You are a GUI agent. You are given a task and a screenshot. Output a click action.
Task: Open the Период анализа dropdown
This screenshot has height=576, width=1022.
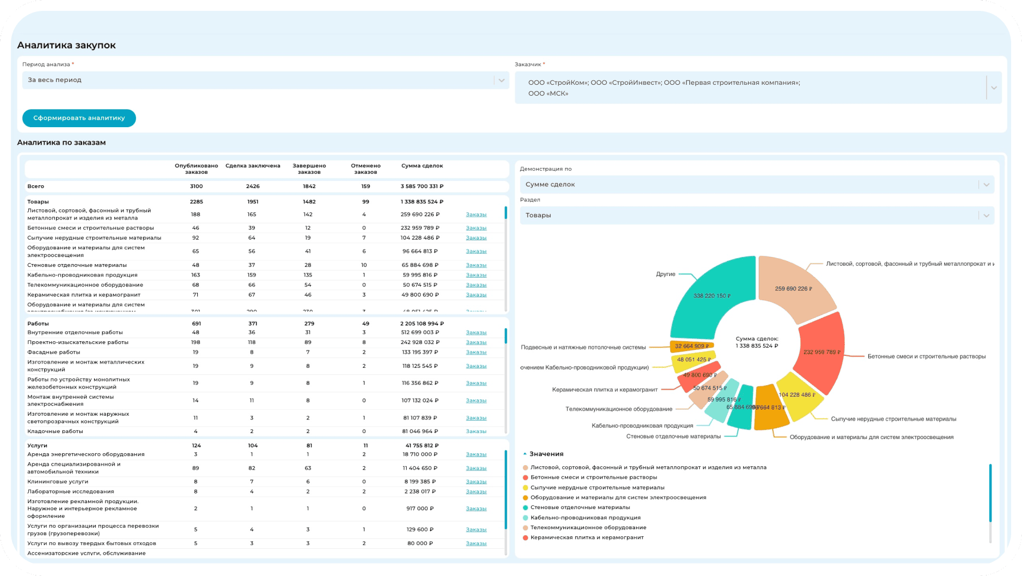click(265, 80)
